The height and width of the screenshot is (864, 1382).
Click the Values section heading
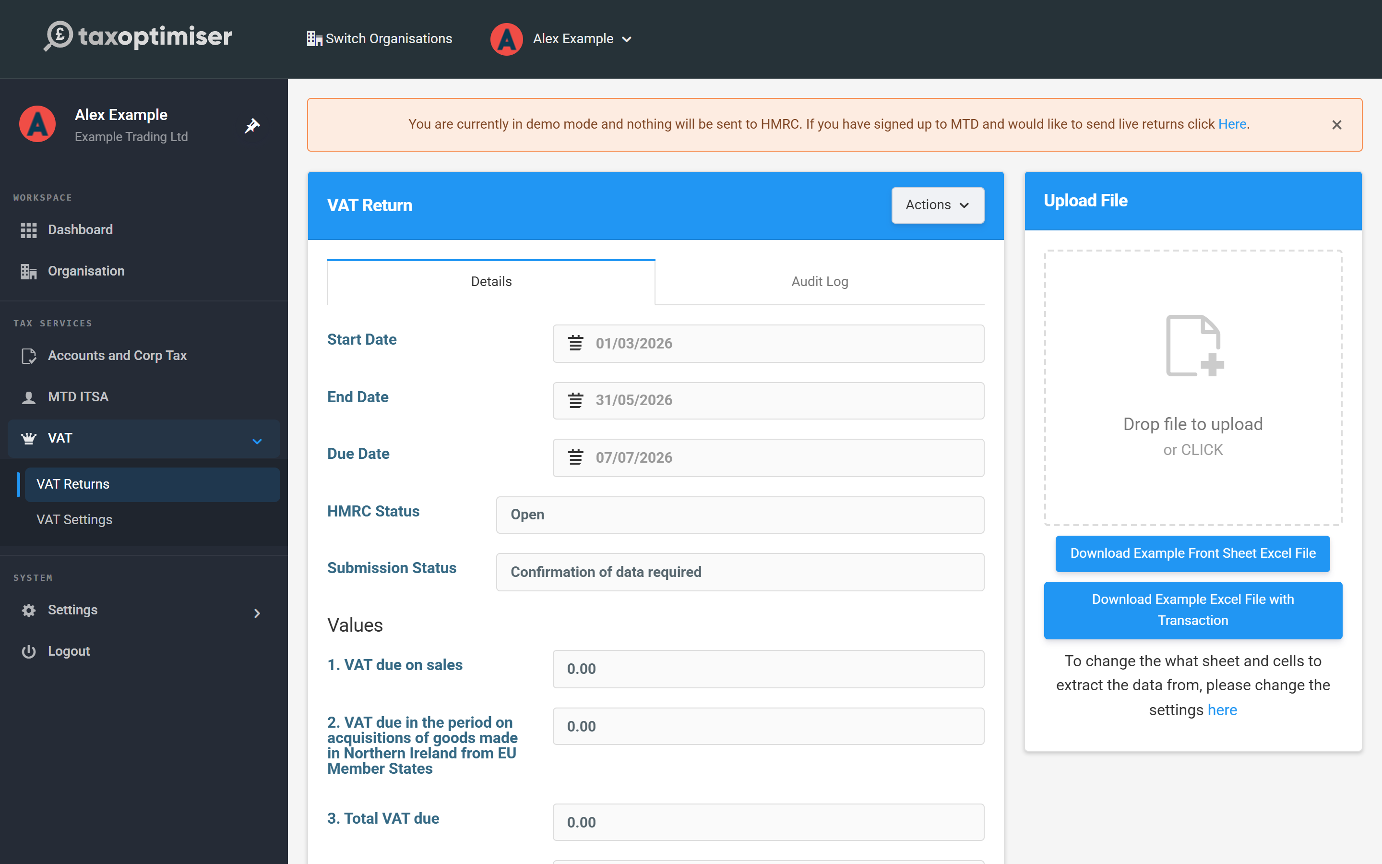coord(355,625)
